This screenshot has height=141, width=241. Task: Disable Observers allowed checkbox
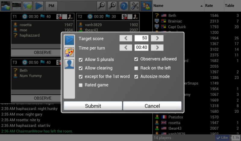136,59
